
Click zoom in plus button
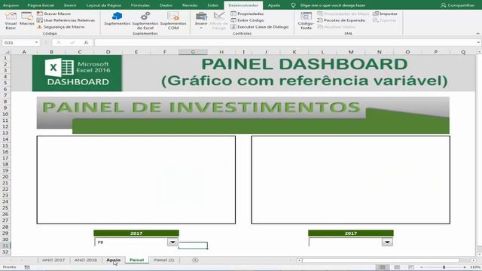click(465, 267)
